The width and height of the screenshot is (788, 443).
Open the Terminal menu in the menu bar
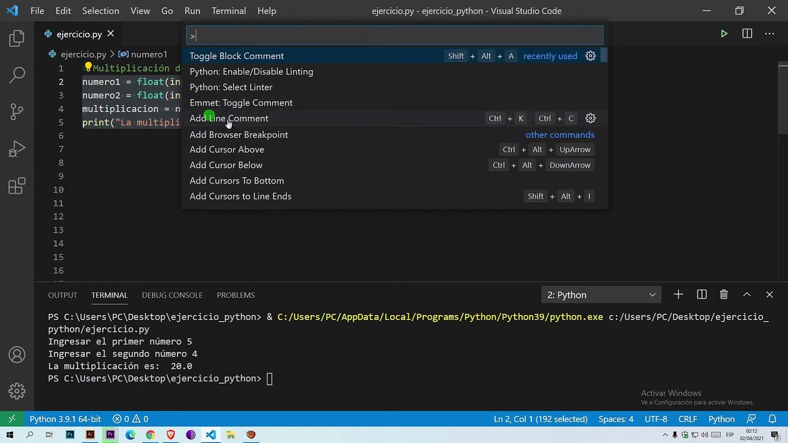[228, 10]
